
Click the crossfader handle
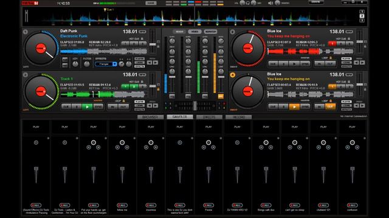[195, 106]
